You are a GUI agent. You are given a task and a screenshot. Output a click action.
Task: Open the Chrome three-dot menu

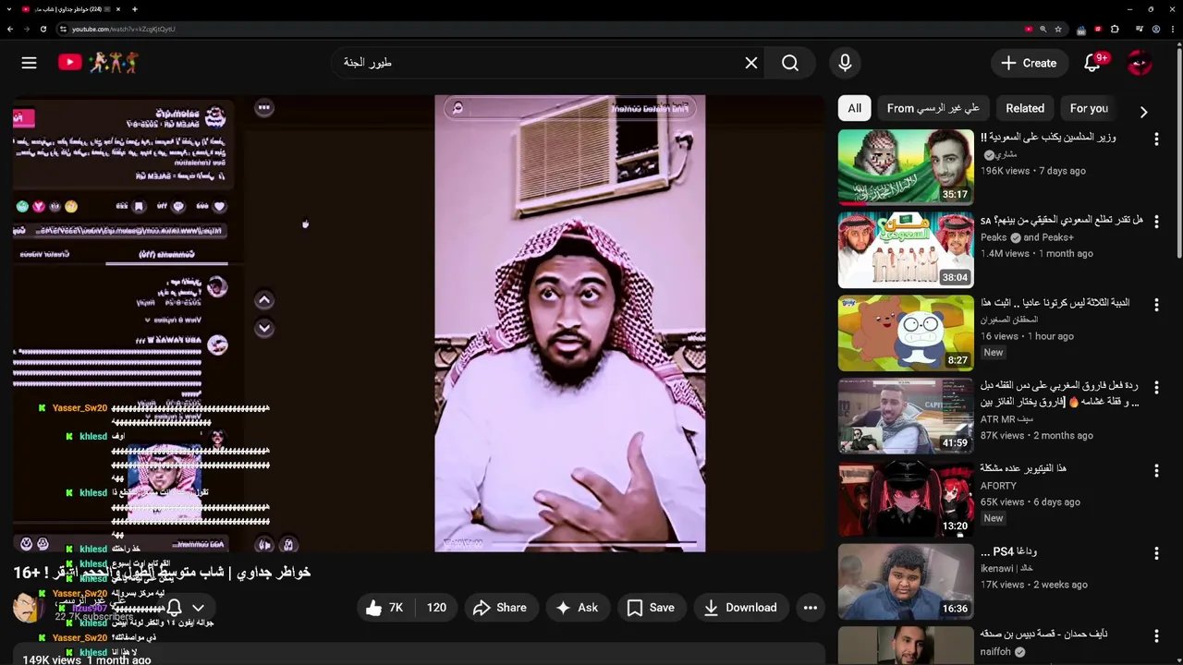[x=1172, y=29]
